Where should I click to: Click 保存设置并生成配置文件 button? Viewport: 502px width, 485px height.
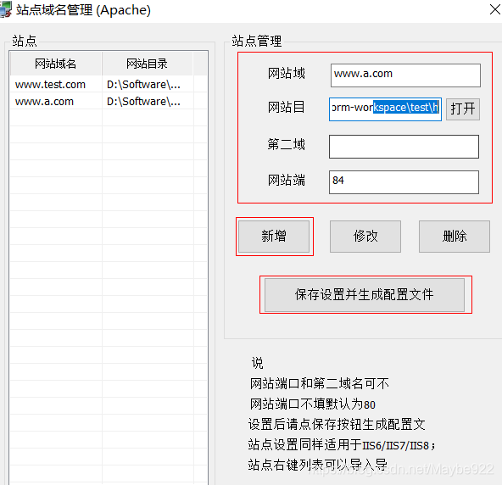click(365, 294)
